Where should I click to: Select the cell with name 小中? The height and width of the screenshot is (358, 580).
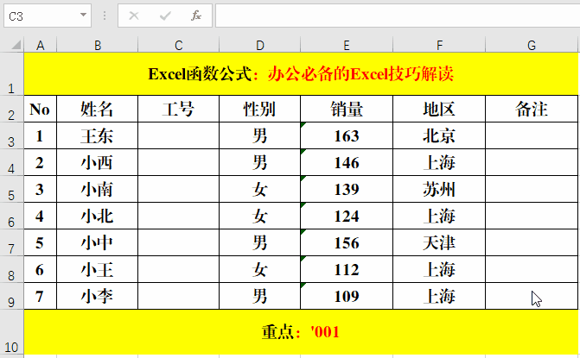(98, 243)
